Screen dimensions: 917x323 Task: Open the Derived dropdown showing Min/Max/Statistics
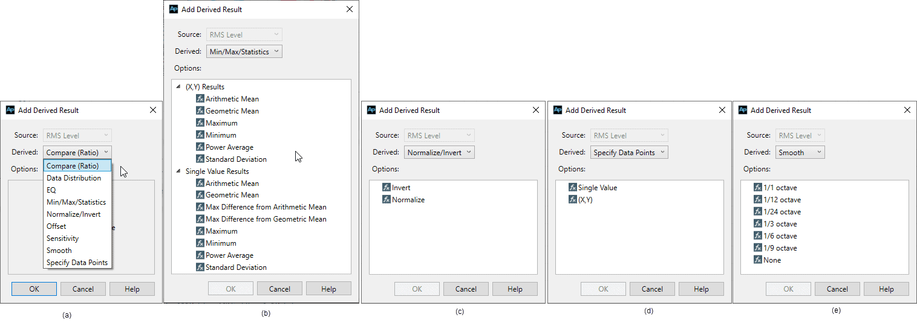[244, 52]
